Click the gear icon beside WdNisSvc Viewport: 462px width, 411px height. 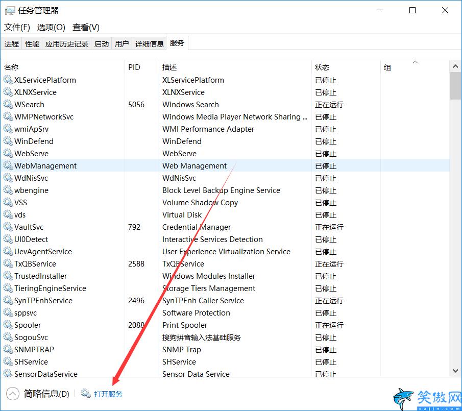point(8,178)
